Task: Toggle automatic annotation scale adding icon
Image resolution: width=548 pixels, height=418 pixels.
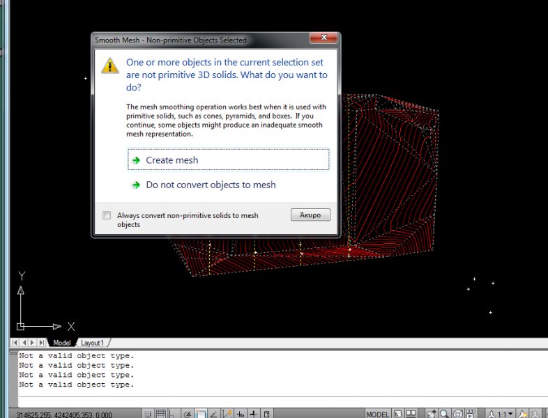Action: pyautogui.click(x=535, y=414)
